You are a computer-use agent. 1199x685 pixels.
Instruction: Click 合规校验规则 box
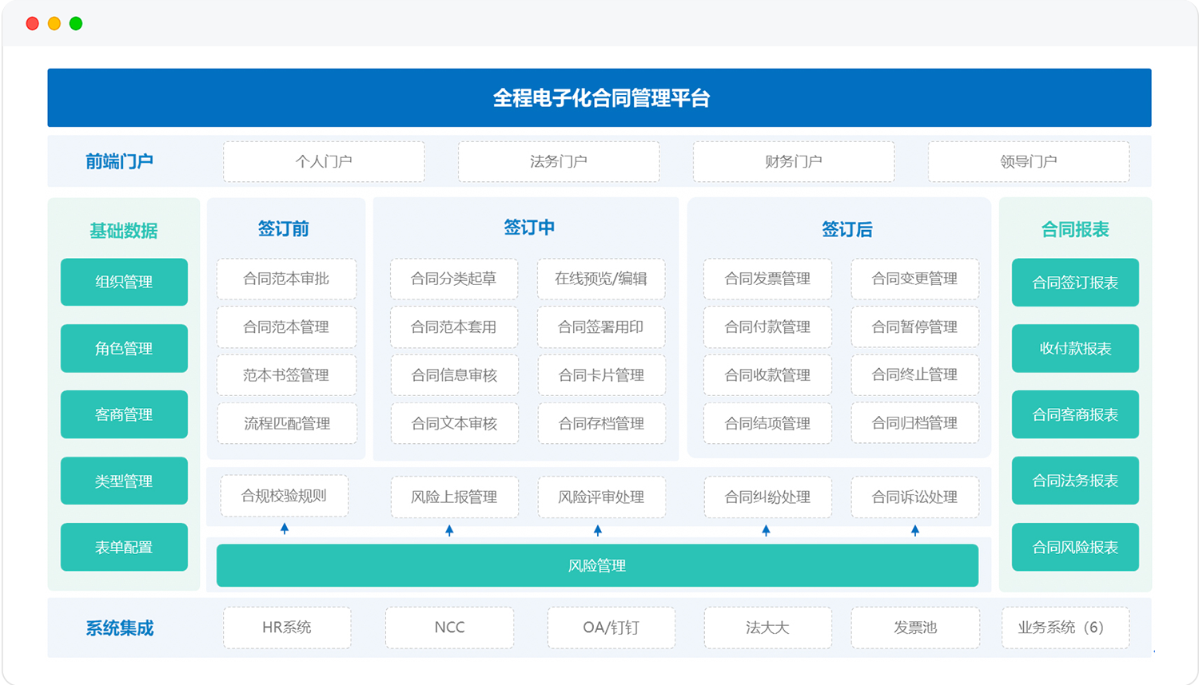click(284, 497)
